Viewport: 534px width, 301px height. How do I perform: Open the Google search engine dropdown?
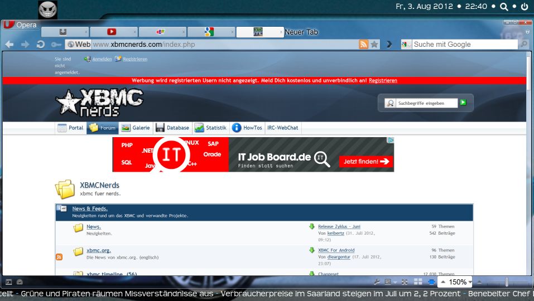coord(406,44)
